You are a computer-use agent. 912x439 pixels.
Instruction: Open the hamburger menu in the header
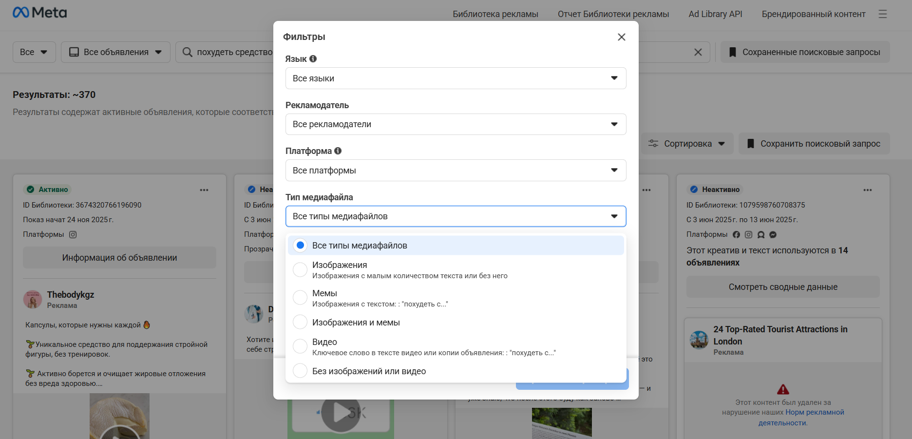[x=882, y=14]
